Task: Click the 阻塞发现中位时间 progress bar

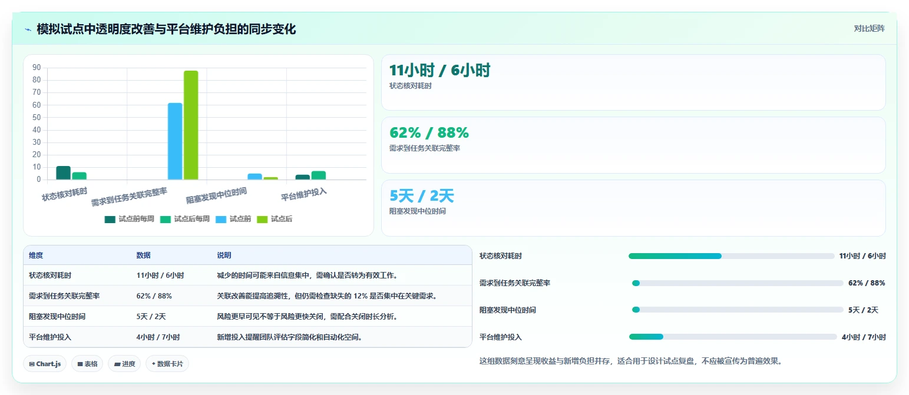Action: 738,310
